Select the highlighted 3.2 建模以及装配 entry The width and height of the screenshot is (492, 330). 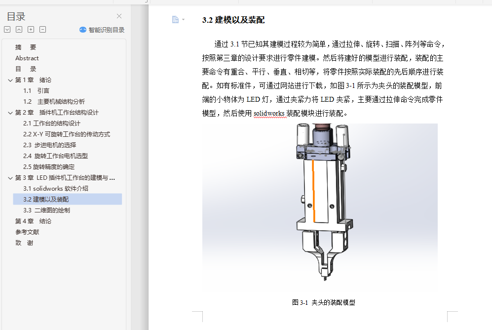(x=68, y=200)
